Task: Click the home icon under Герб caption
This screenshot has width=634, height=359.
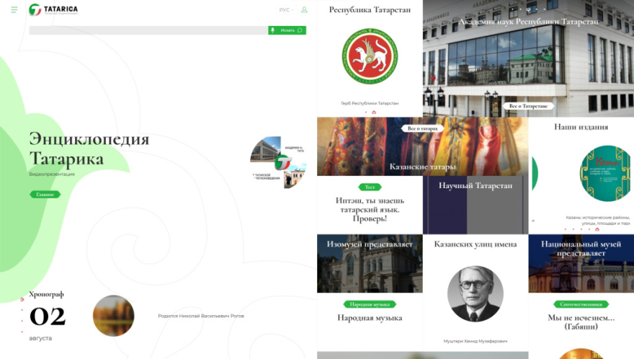Action: point(374,112)
